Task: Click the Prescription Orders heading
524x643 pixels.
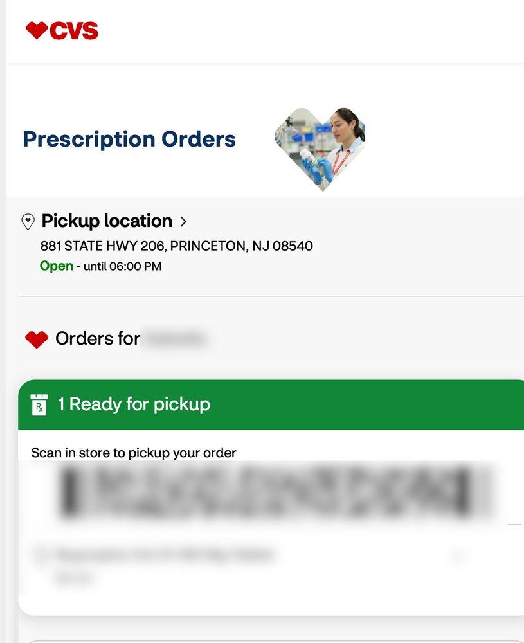Action: pyautogui.click(x=129, y=139)
